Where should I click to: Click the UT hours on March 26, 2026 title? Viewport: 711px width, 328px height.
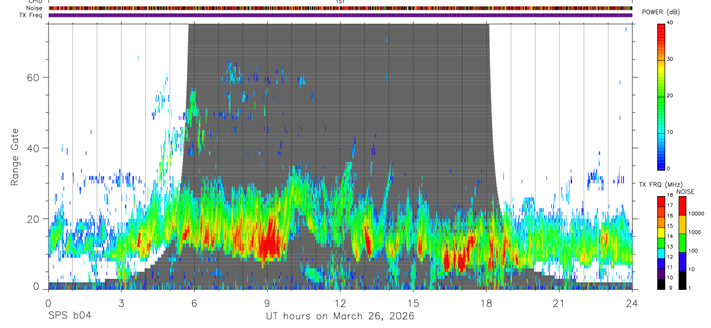pyautogui.click(x=340, y=316)
